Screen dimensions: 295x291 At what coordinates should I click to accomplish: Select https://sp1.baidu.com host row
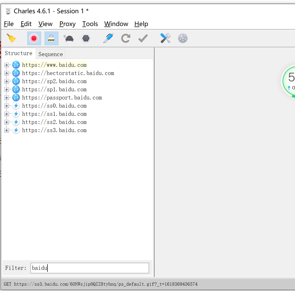click(x=54, y=90)
